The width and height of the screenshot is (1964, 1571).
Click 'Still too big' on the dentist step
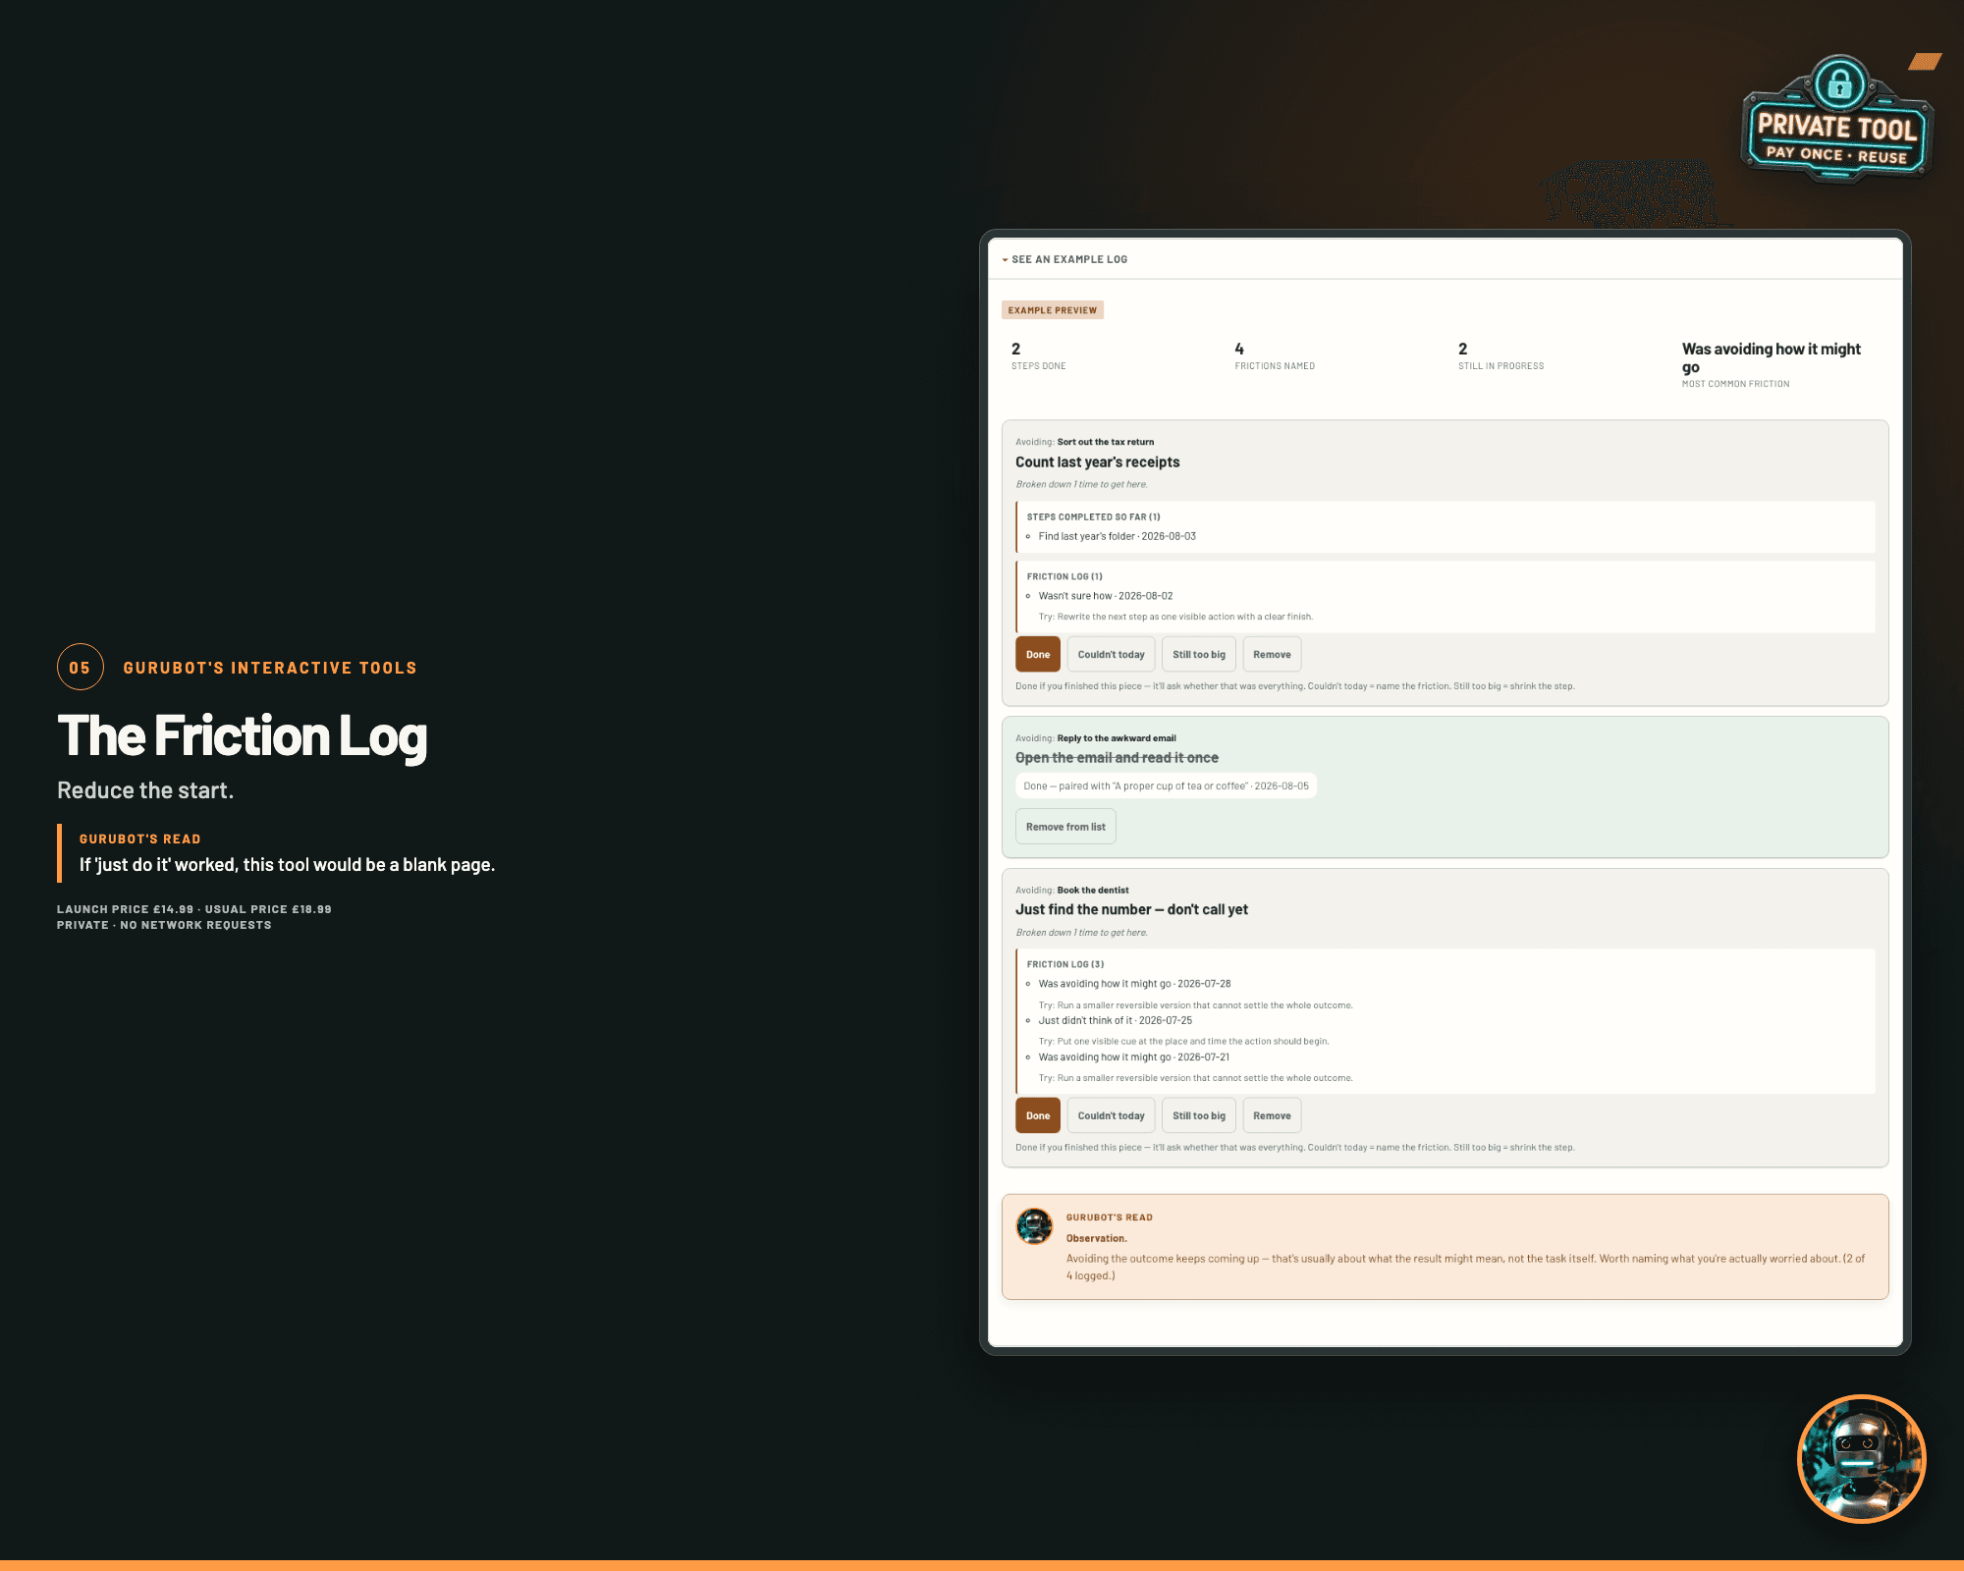coord(1198,1115)
